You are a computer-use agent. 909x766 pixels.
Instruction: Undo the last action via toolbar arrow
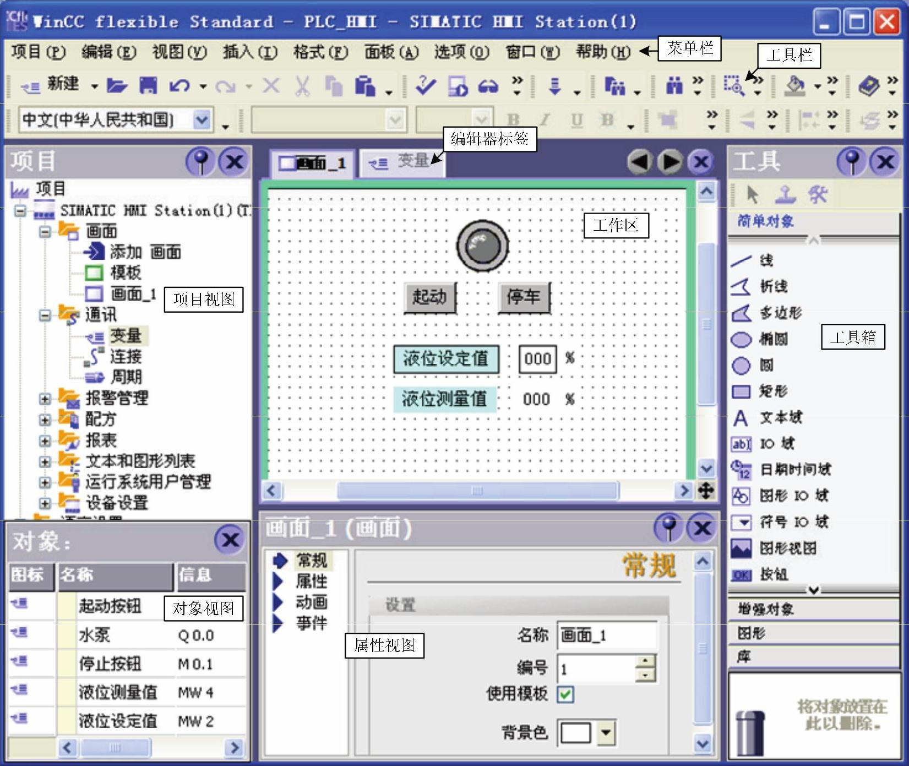point(179,85)
